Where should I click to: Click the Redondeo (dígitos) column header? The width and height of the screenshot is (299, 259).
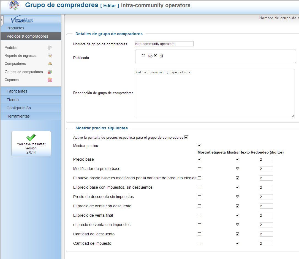(267, 152)
